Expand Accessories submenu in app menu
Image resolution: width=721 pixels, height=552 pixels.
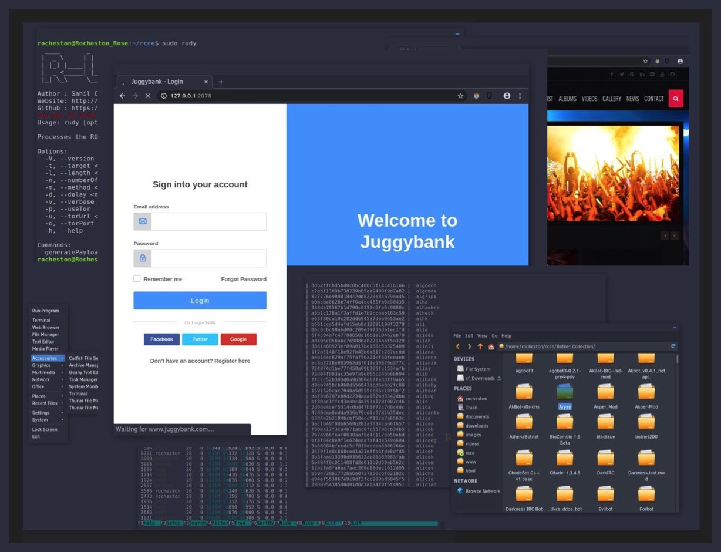point(48,358)
